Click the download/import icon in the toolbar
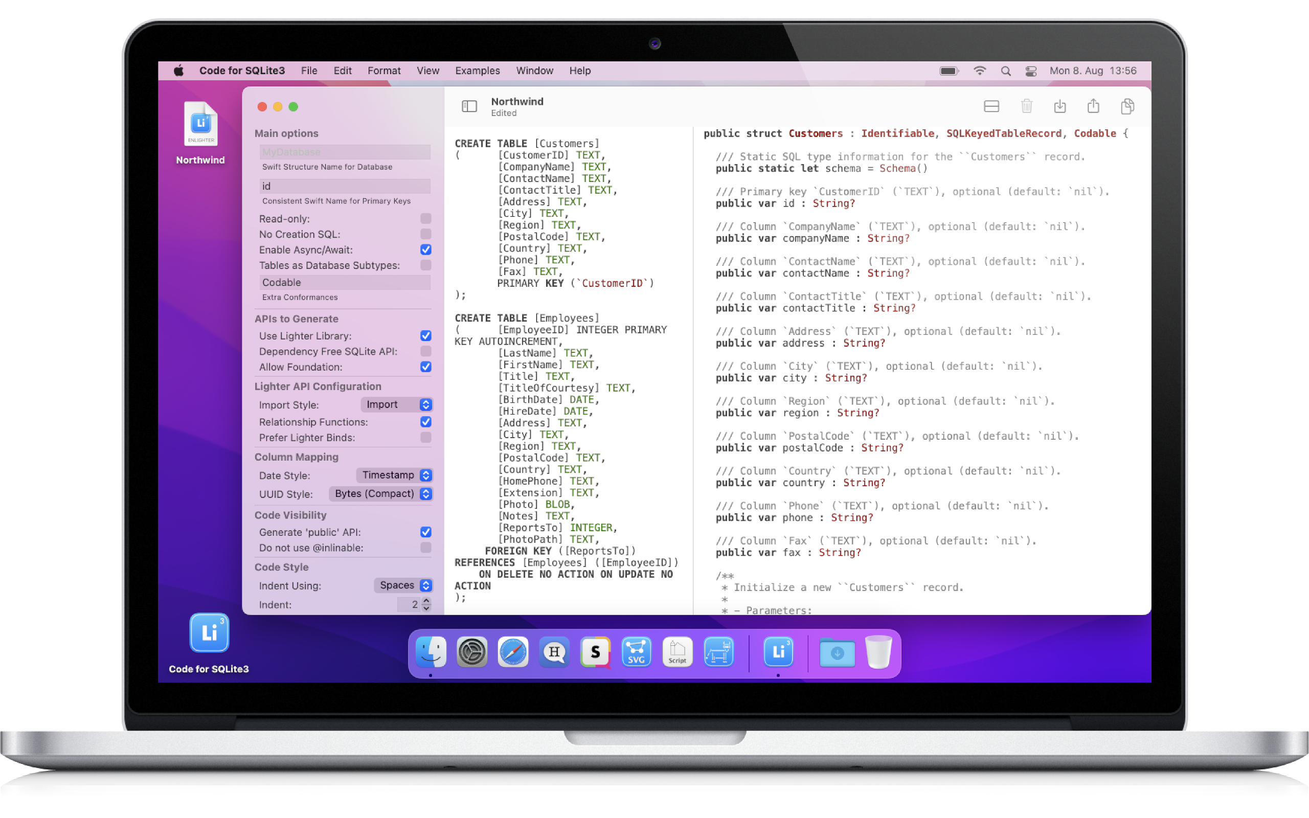The image size is (1309, 818). 1059,106
